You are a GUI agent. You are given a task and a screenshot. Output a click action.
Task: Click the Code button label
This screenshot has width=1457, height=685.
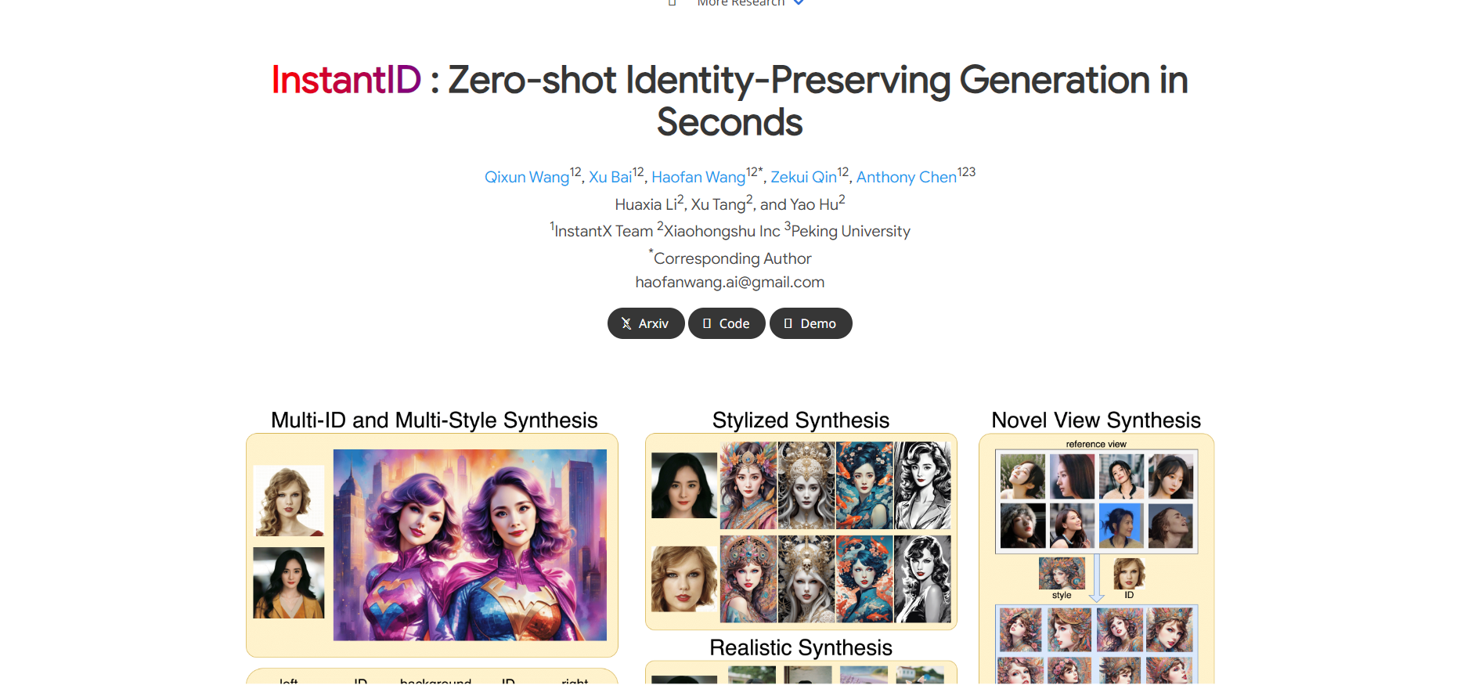coord(734,323)
